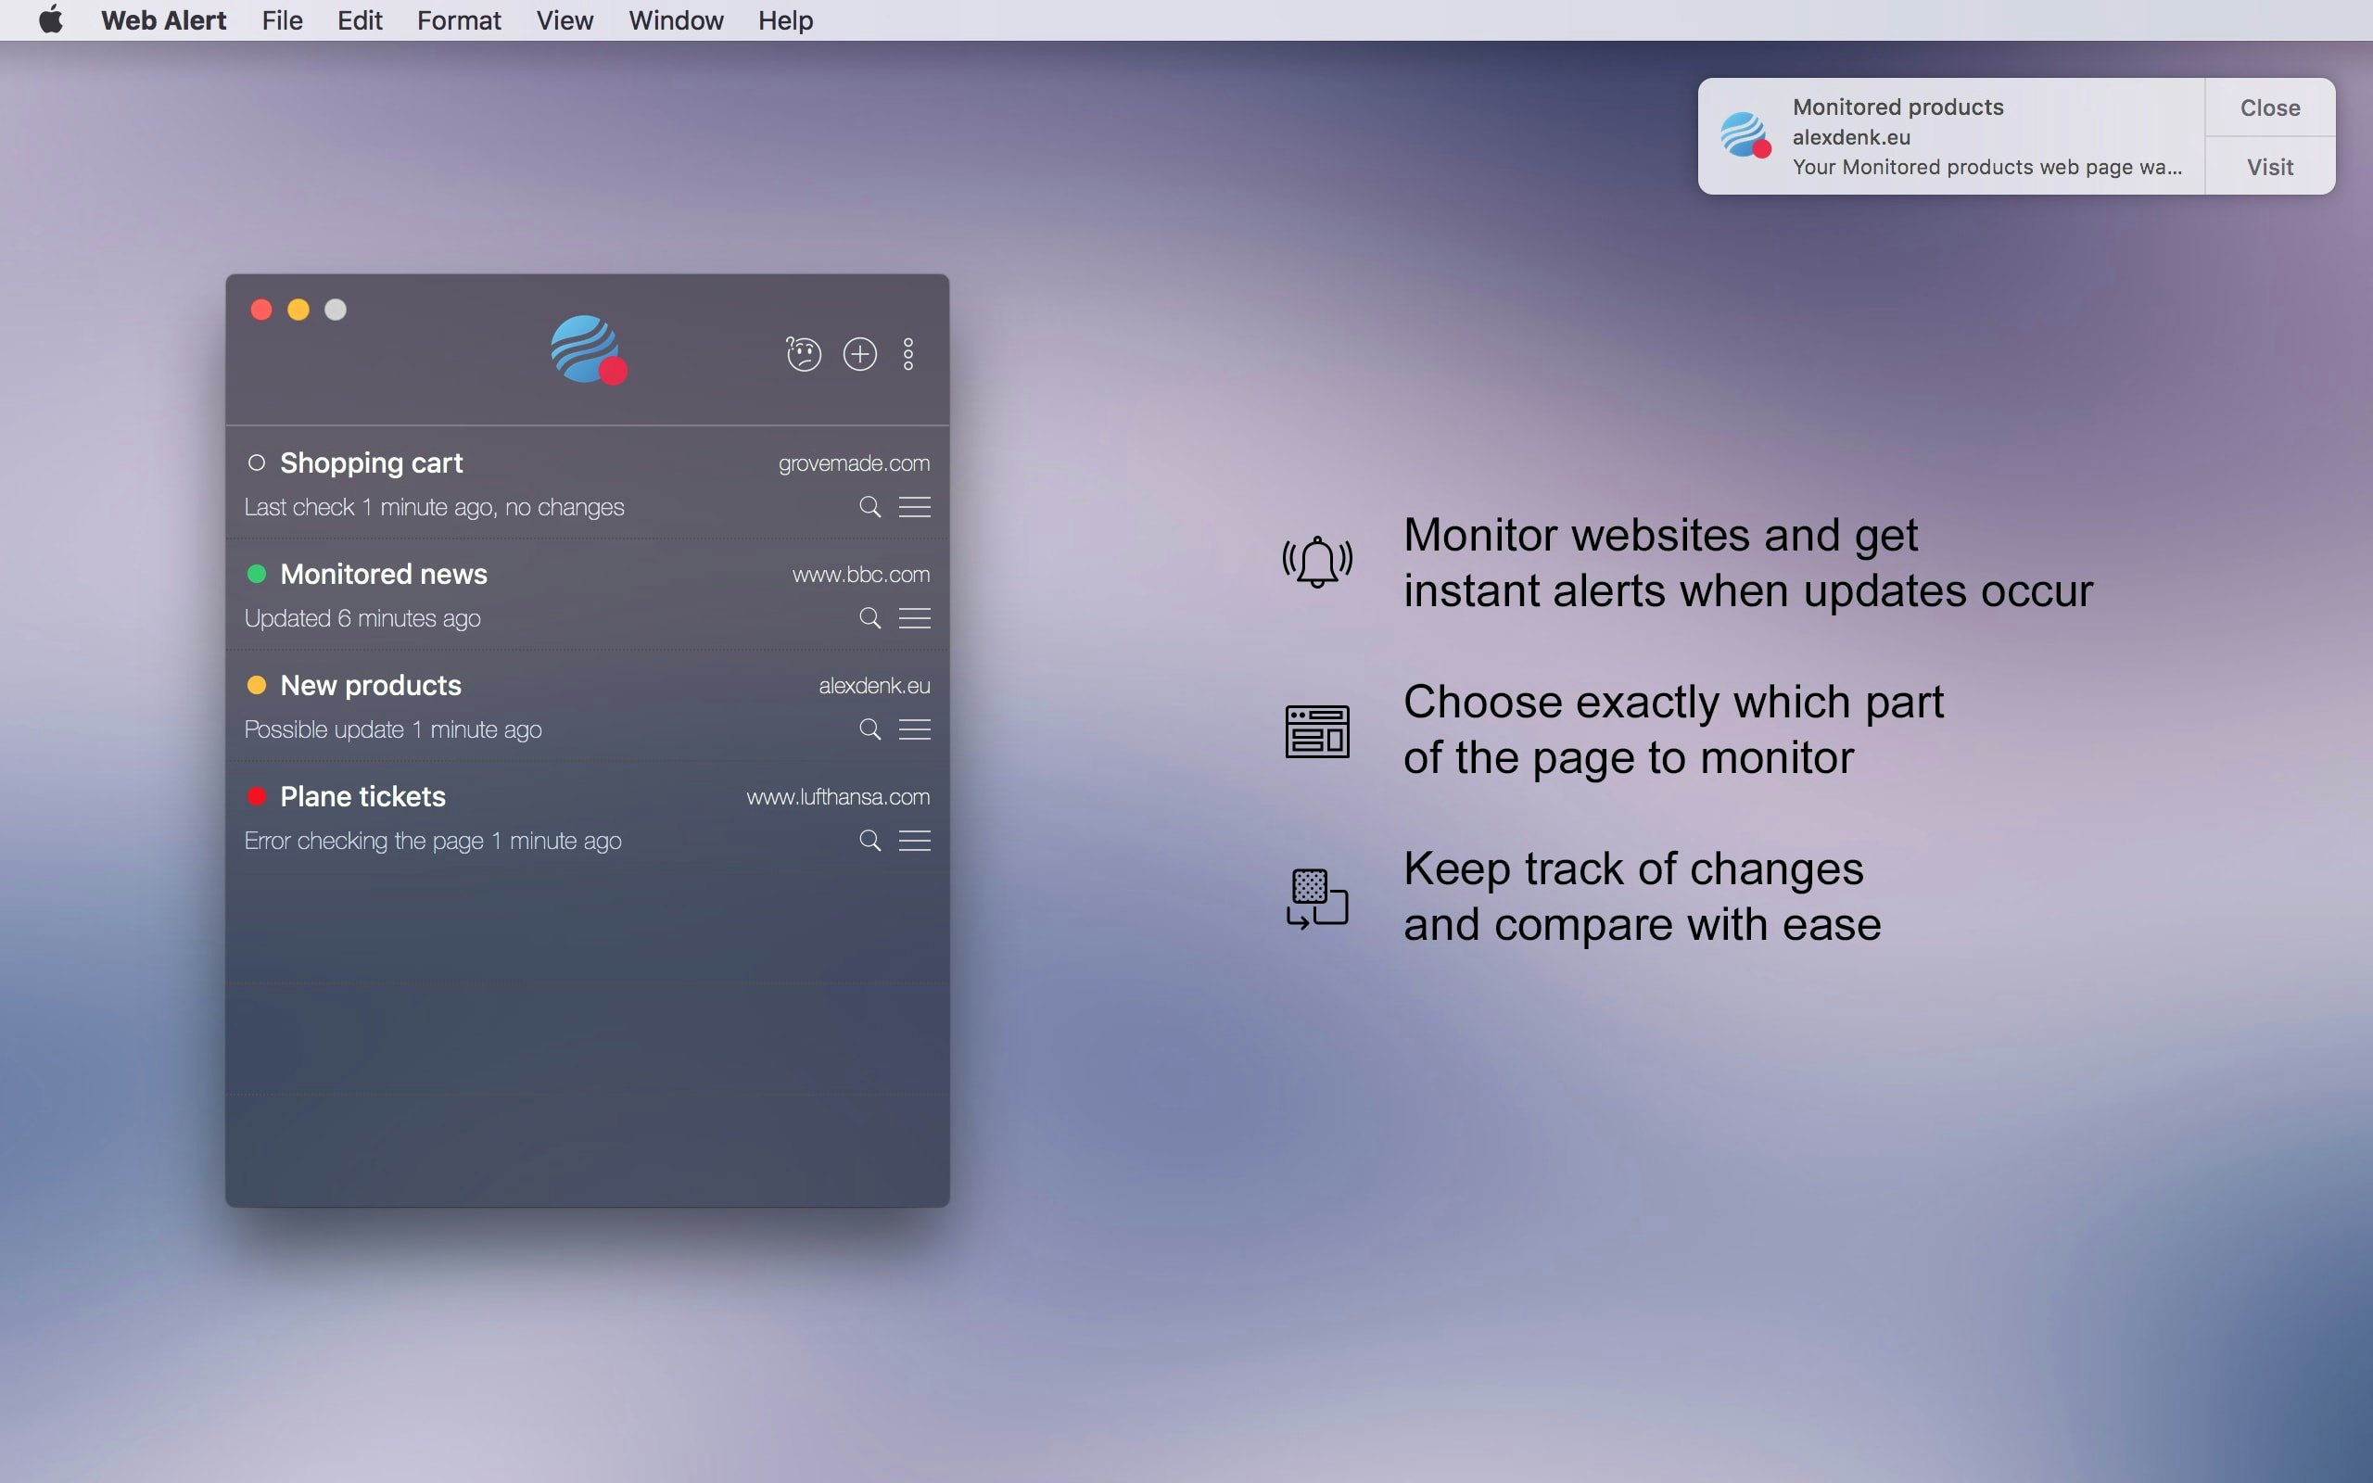Click the yellow New products status dot

pyautogui.click(x=257, y=685)
